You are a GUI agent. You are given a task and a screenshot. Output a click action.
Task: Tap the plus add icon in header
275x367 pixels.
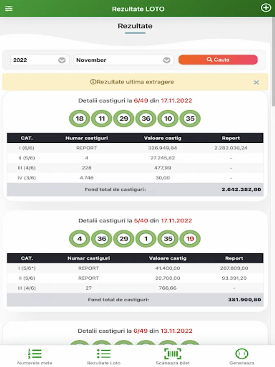[266, 8]
